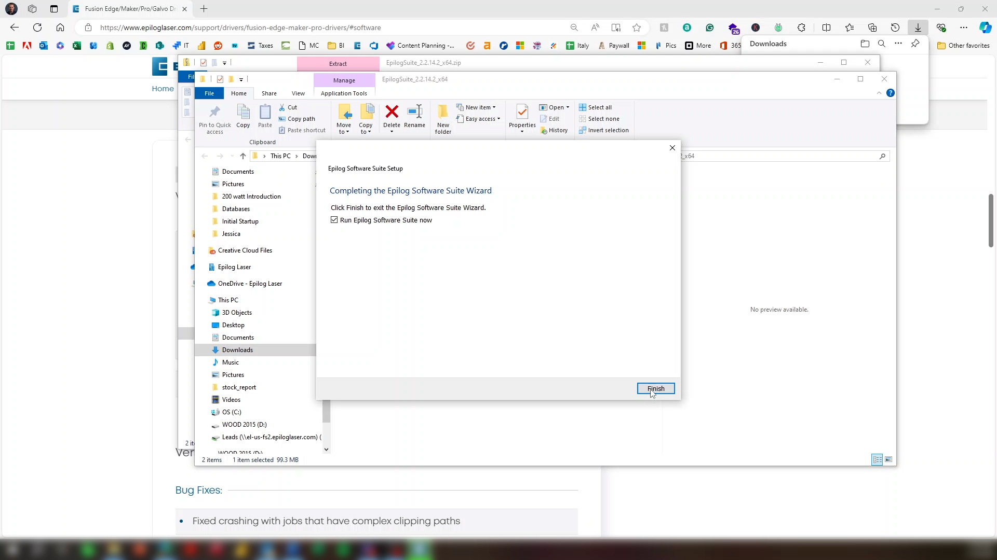
Task: Click the Delete red X icon
Action: click(392, 112)
